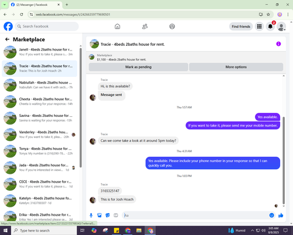This screenshot has width=293, height=235.
Task: Open Sticky Notes from the taskbar
Action: 117,230
